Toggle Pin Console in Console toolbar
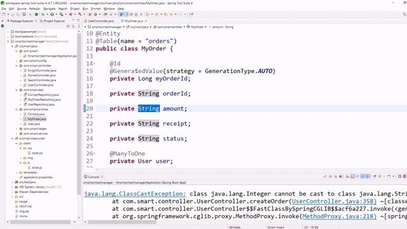 point(375,177)
